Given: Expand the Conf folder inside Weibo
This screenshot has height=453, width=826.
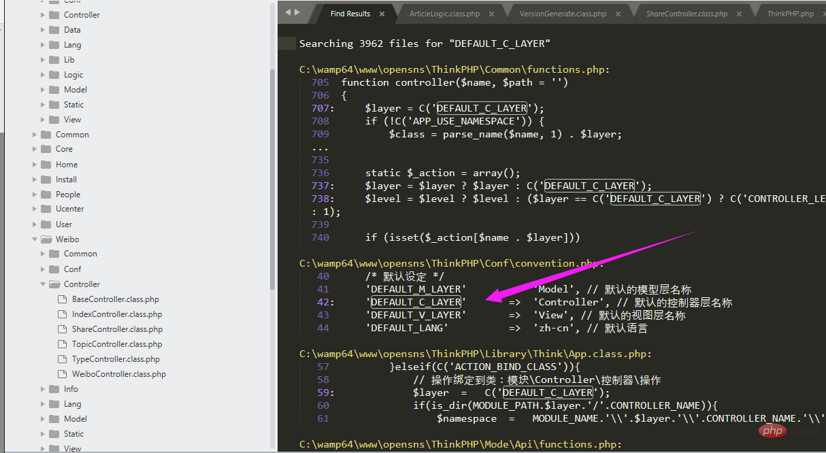Looking at the screenshot, I should pos(43,269).
